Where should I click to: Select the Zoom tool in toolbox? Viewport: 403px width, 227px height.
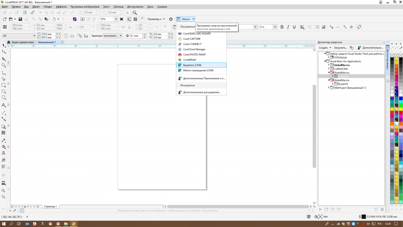[4, 65]
